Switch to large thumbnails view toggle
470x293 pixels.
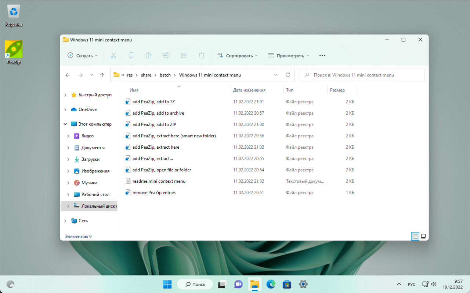pyautogui.click(x=423, y=237)
